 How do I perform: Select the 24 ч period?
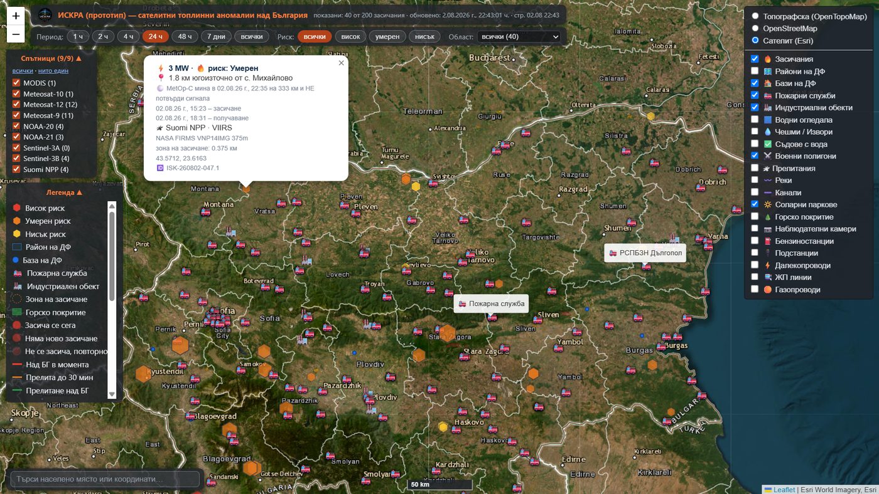pyautogui.click(x=155, y=37)
